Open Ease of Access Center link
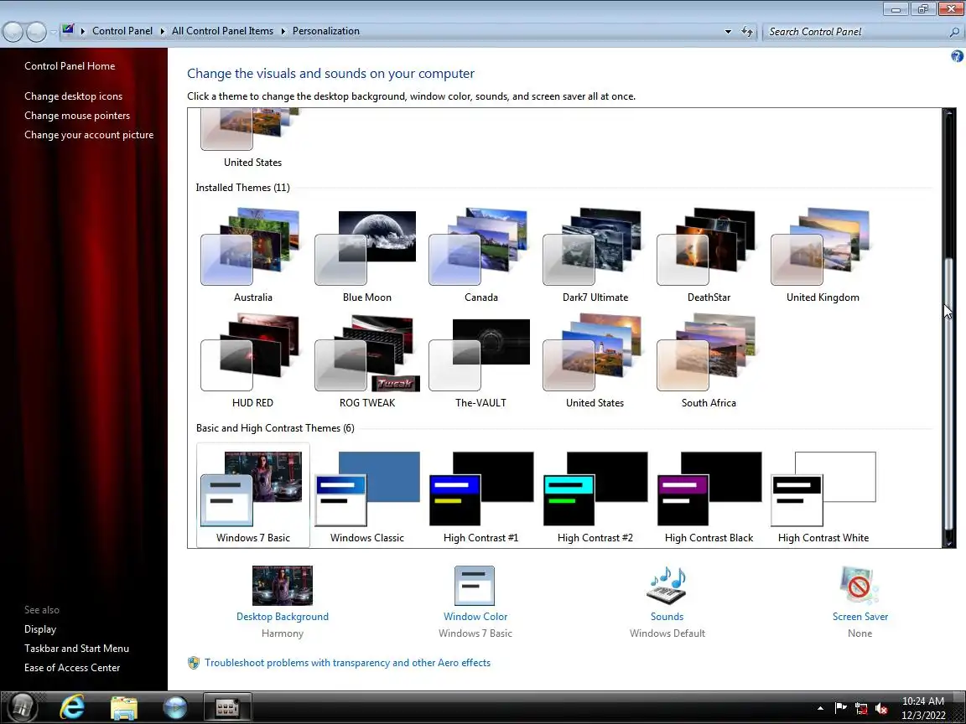This screenshot has height=724, width=966. pos(72,667)
